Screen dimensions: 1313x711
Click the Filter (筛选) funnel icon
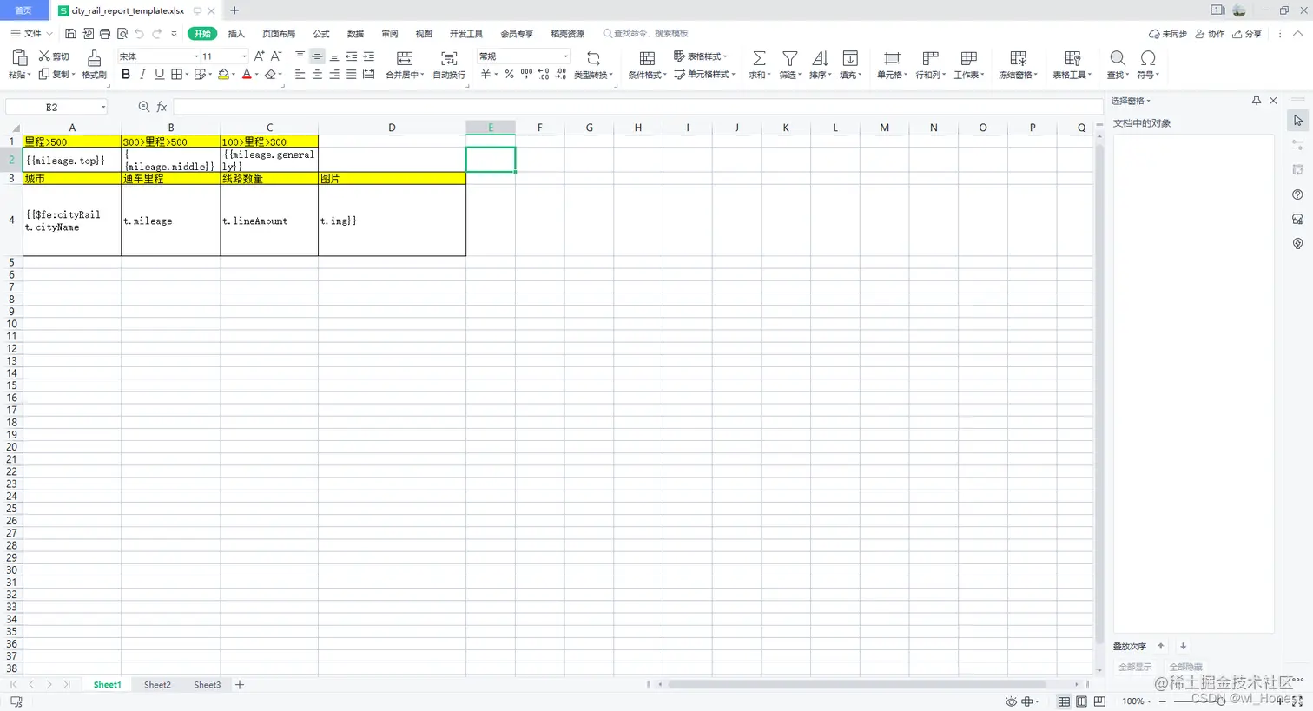[789, 58]
